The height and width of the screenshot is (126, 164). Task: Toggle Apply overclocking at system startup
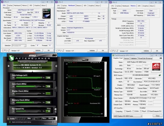10,122
